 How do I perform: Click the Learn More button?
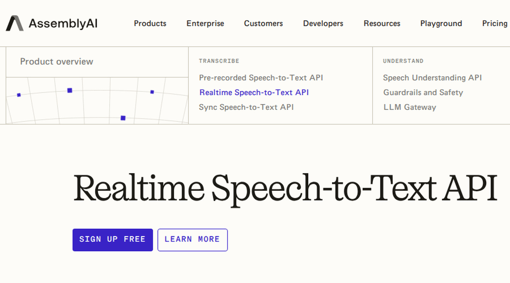(193, 240)
